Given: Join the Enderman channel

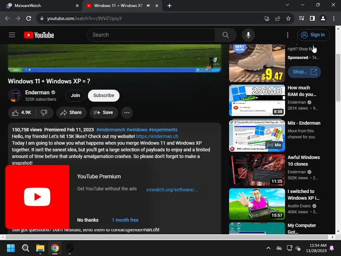Looking at the screenshot, I should pyautogui.click(x=75, y=95).
